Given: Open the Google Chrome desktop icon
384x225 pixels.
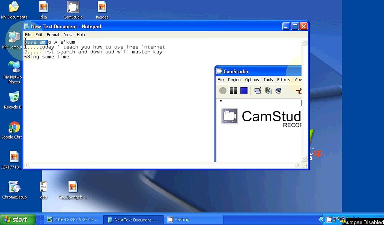Looking at the screenshot, I should [x=12, y=130].
